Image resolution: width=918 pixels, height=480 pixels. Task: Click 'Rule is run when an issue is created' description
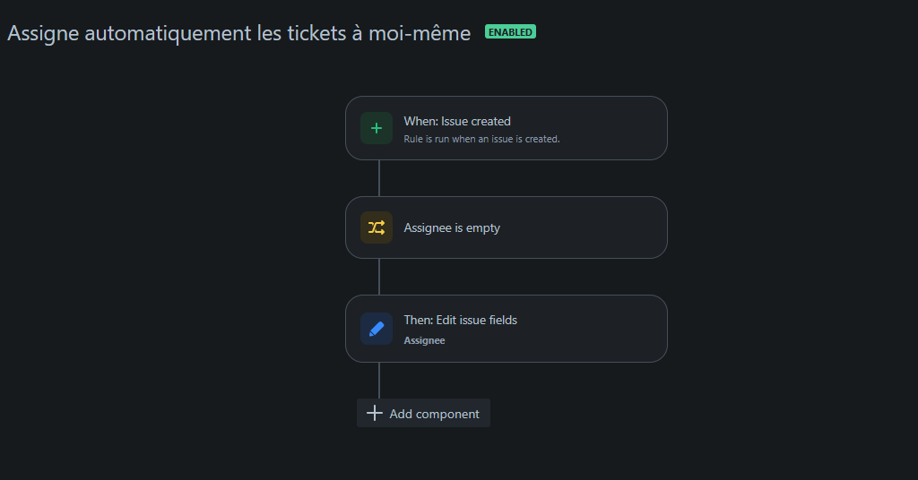click(x=481, y=139)
